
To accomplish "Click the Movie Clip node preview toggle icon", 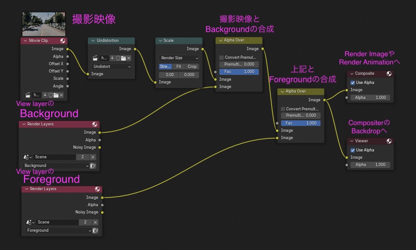I will coord(63,41).
